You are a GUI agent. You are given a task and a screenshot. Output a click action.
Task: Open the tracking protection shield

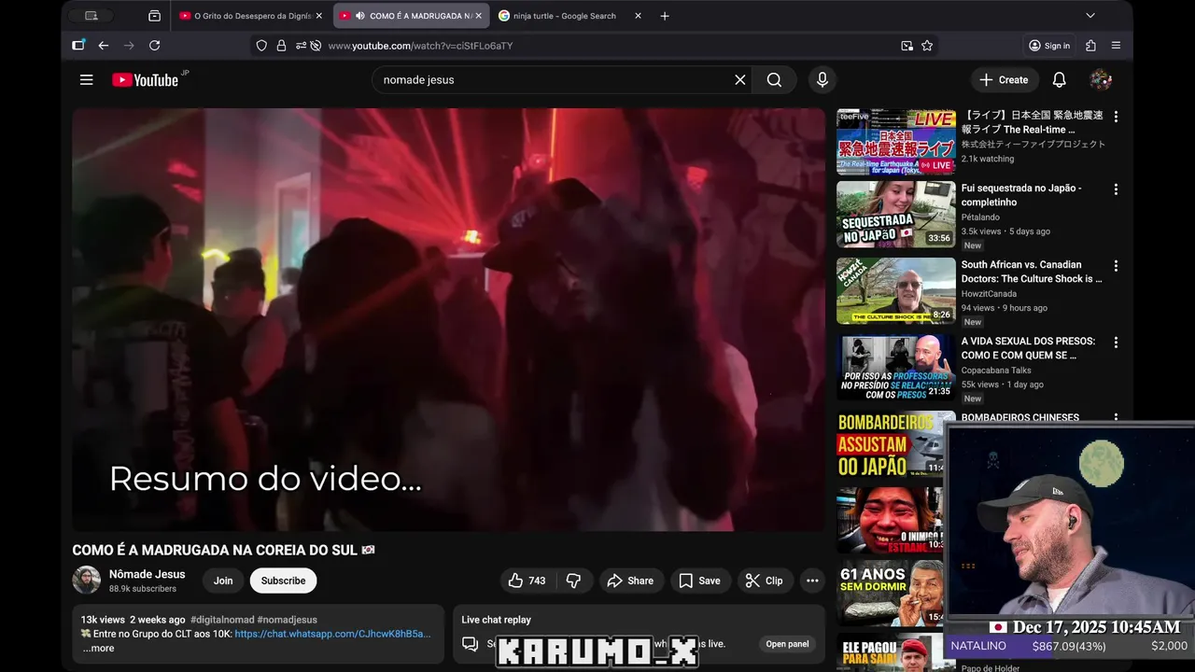click(261, 46)
